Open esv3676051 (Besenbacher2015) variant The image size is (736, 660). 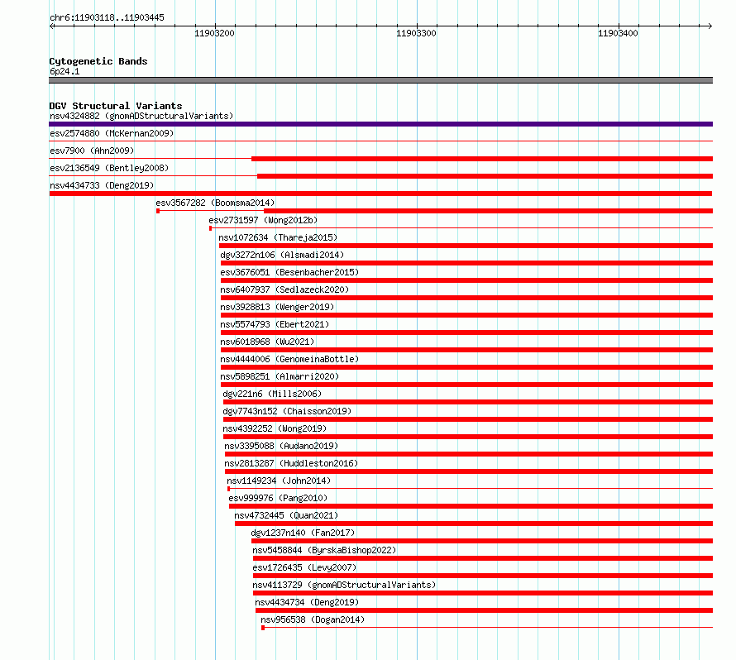click(x=289, y=272)
